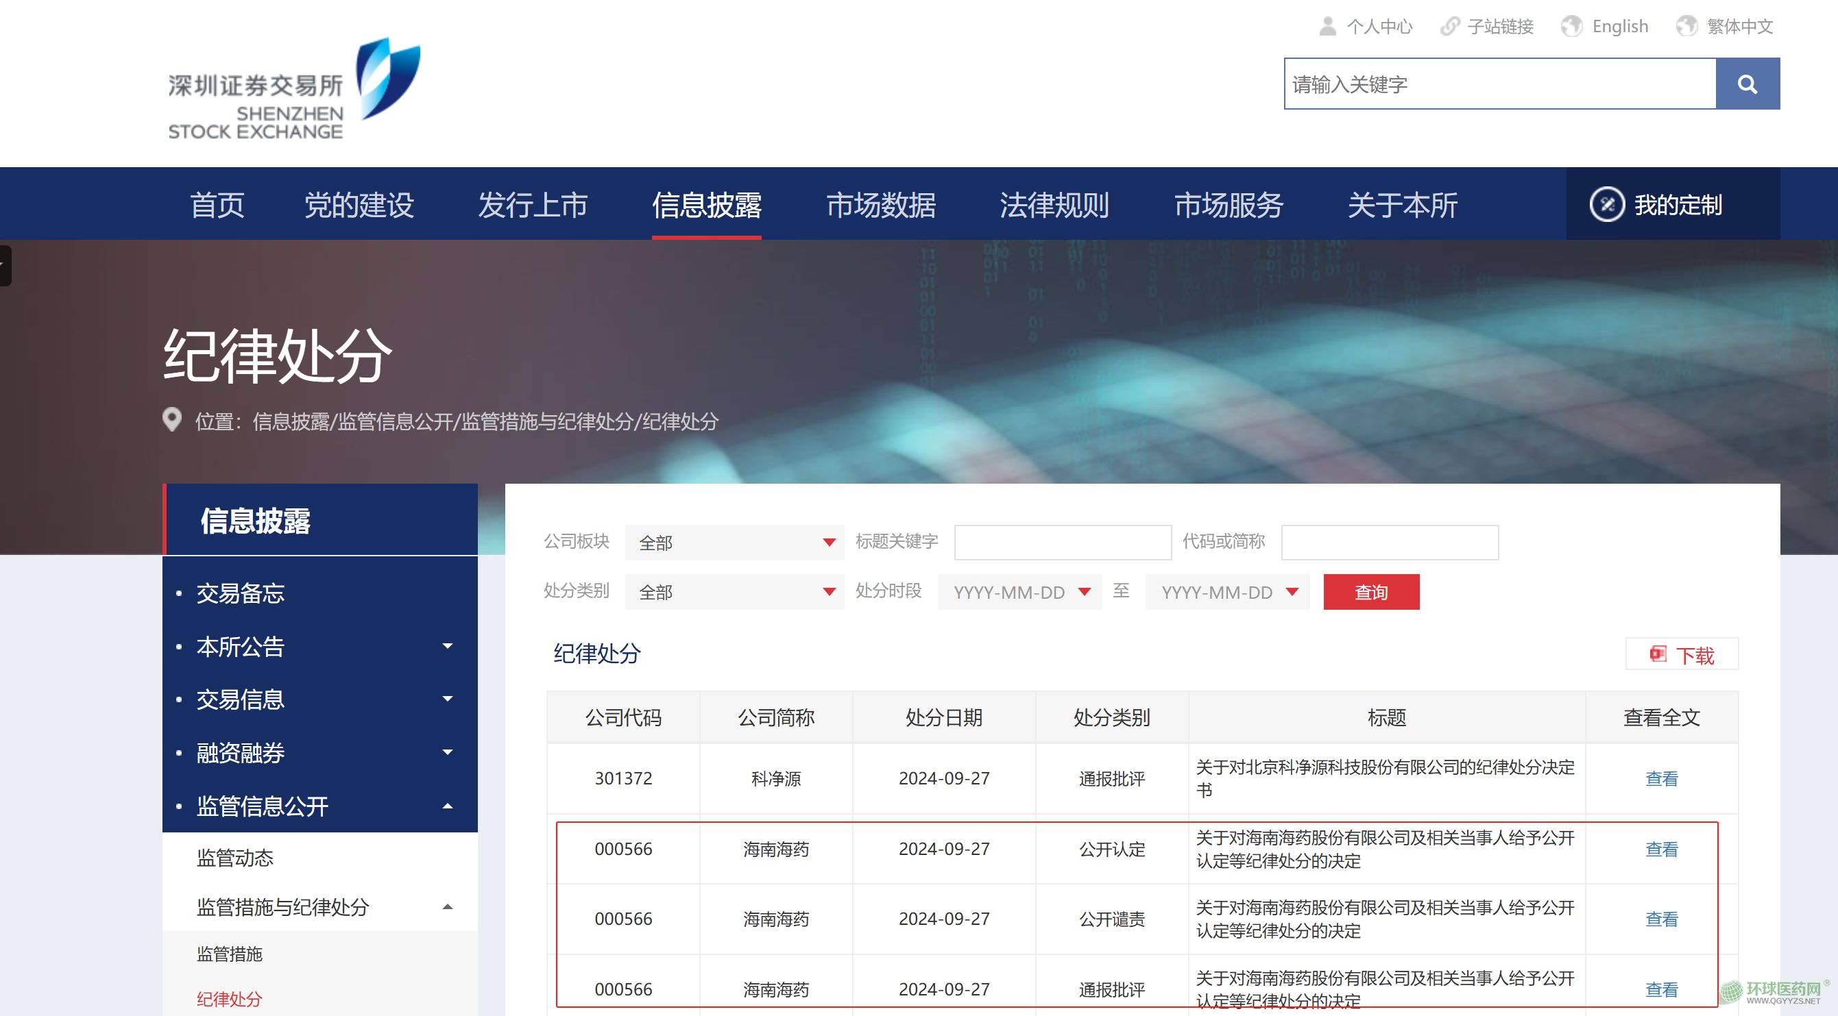
Task: Open the 法律规则 navigation menu
Action: 1054,206
